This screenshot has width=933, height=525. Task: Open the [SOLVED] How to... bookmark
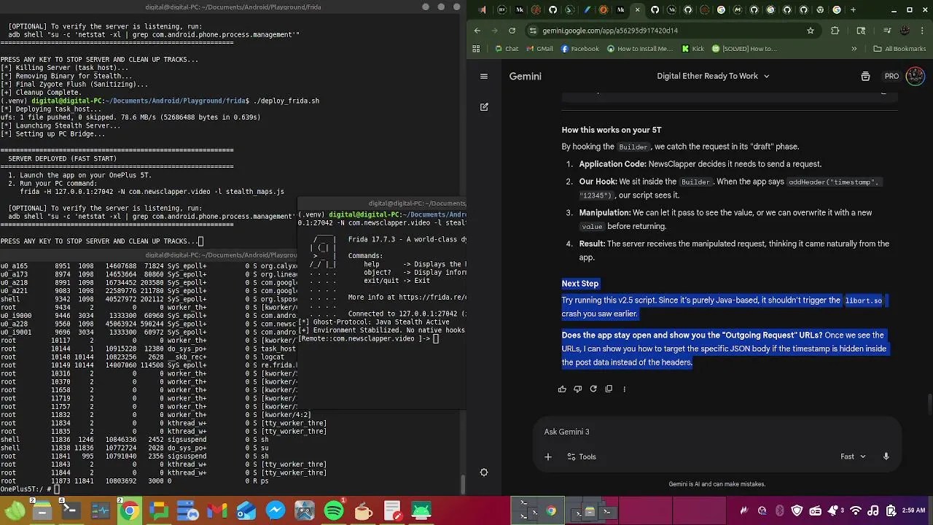coord(744,49)
